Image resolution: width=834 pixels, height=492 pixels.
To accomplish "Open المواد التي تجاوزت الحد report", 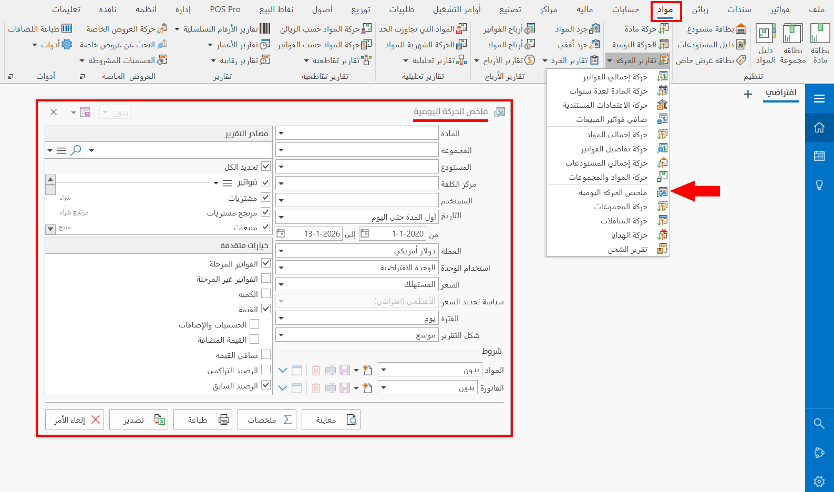I will pyautogui.click(x=423, y=29).
